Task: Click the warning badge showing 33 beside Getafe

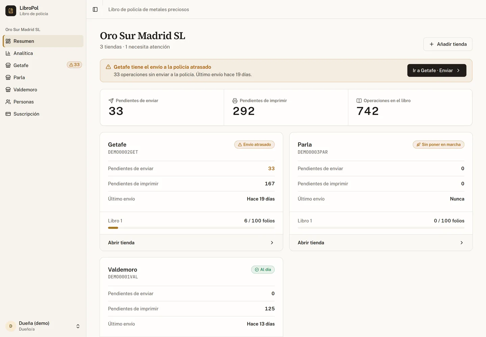Action: point(74,65)
